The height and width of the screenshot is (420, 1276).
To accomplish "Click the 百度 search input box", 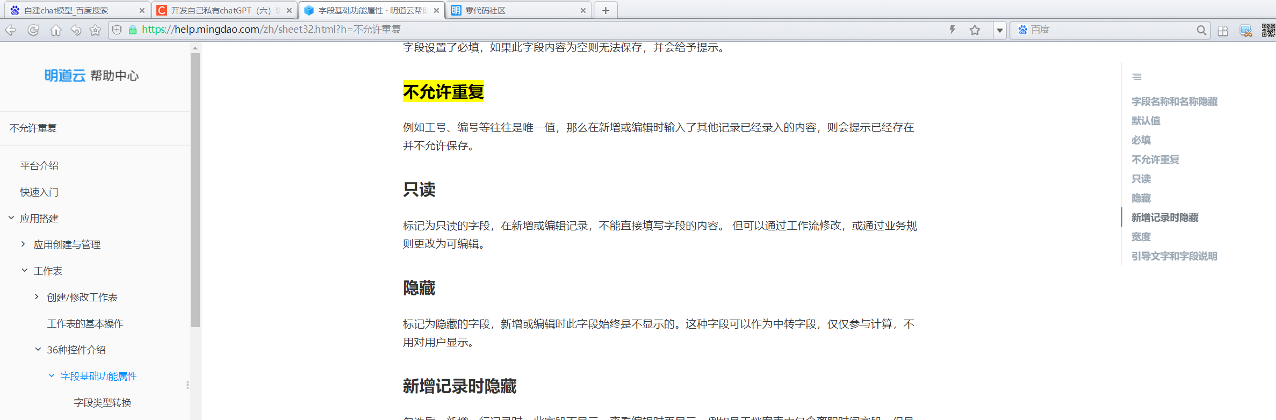I will coord(1109,30).
